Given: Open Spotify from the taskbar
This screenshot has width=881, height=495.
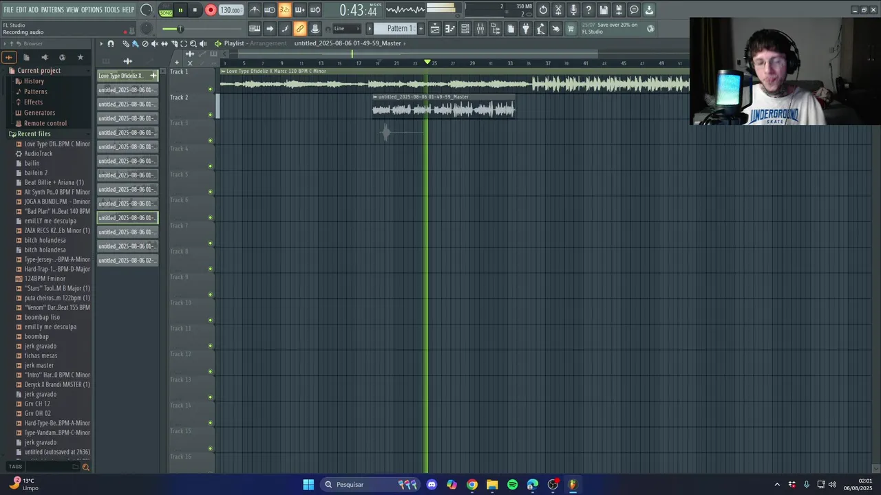Looking at the screenshot, I should click(512, 485).
